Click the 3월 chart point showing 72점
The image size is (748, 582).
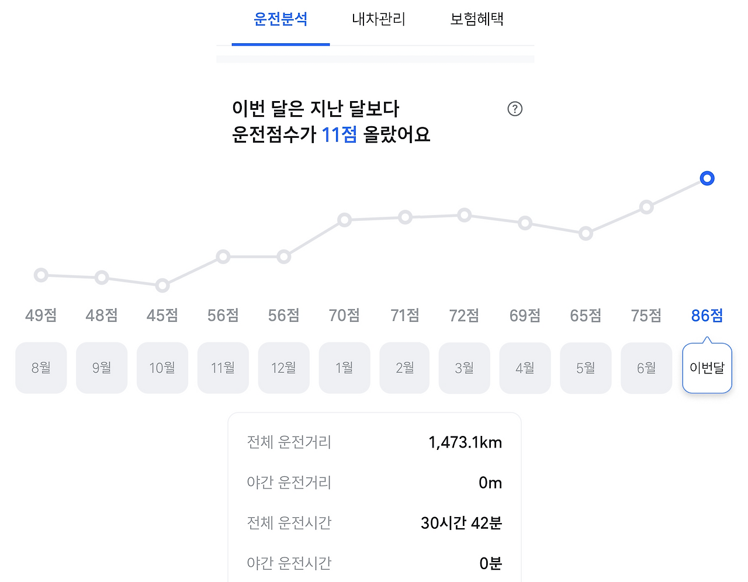464,215
